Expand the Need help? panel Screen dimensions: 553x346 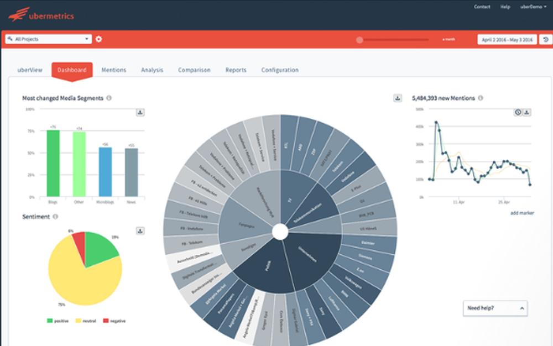coord(495,308)
